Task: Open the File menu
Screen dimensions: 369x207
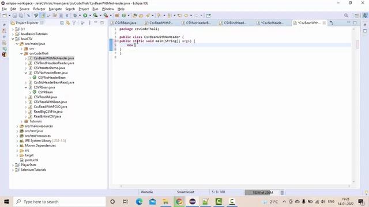Action: coord(4,9)
